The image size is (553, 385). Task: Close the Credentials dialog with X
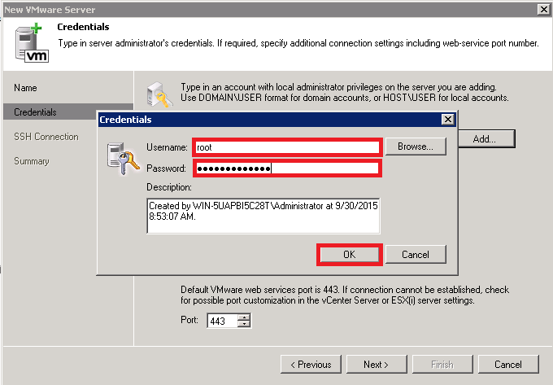click(447, 120)
